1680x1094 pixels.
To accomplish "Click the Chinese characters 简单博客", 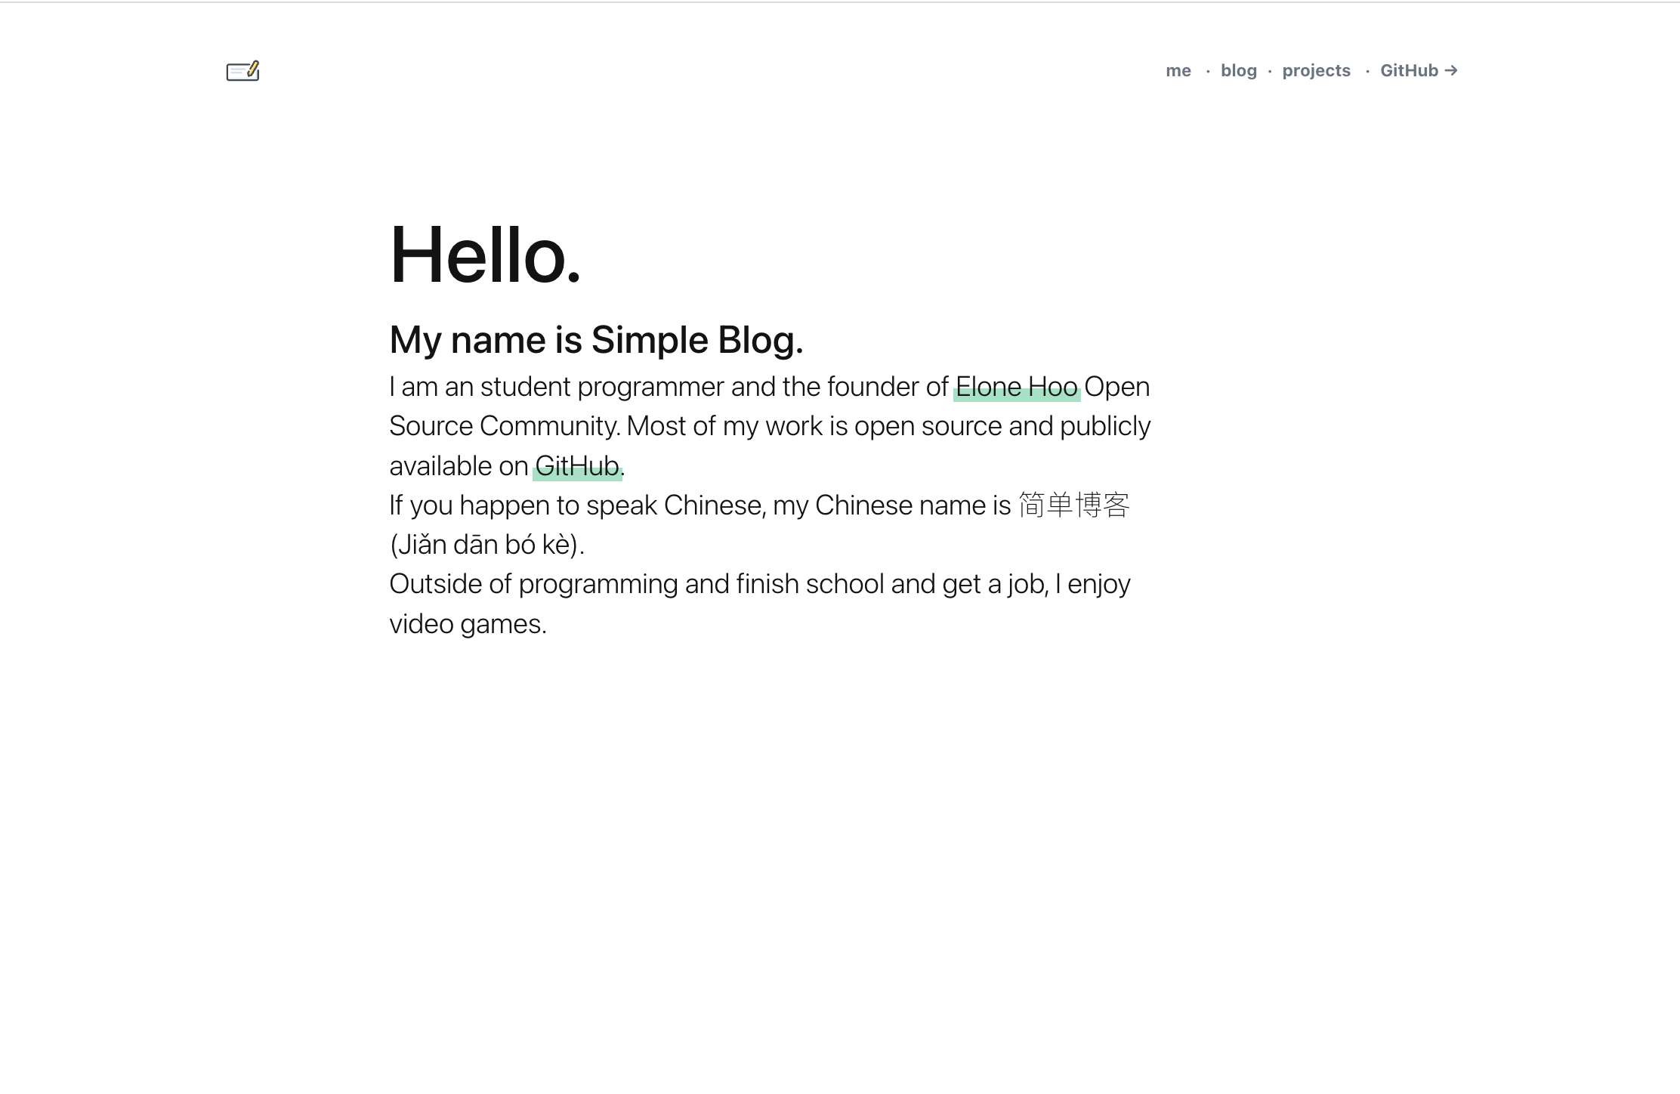I will tap(1073, 505).
